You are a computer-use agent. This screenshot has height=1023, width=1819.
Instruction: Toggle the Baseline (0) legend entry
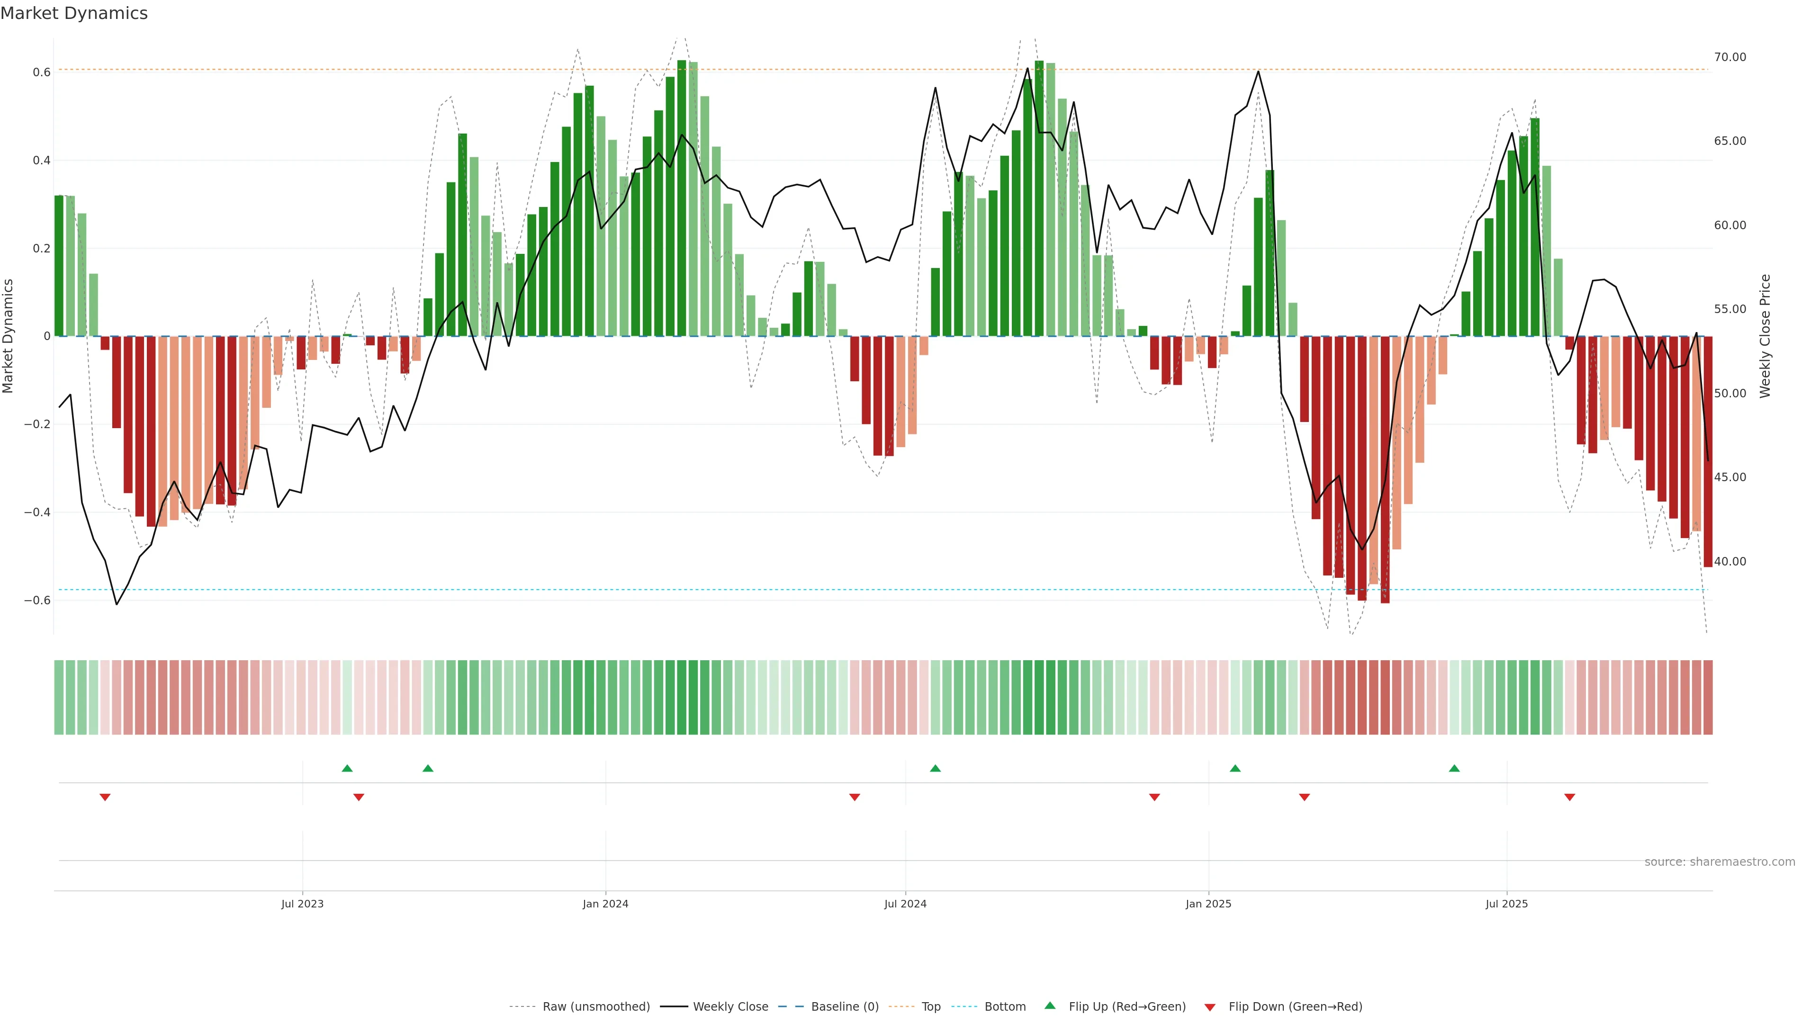845,1007
